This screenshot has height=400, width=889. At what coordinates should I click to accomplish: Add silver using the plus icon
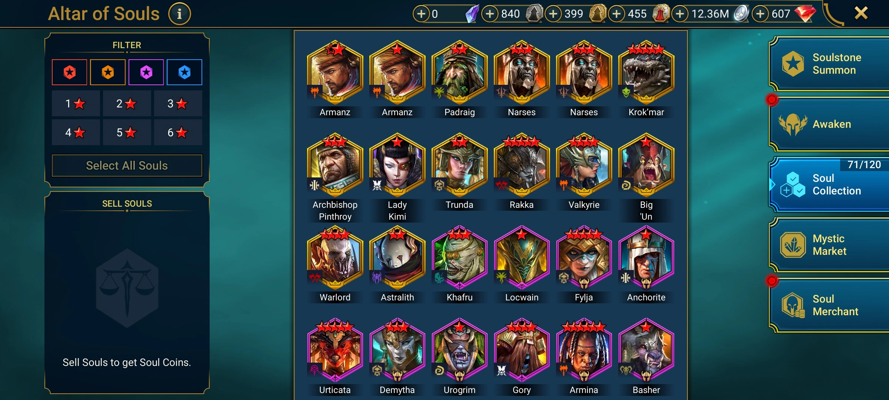pyautogui.click(x=680, y=14)
